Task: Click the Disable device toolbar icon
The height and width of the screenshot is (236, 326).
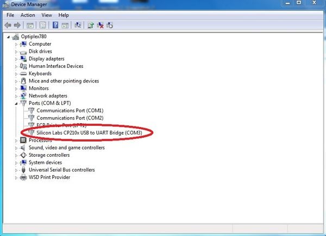Action: 110,25
